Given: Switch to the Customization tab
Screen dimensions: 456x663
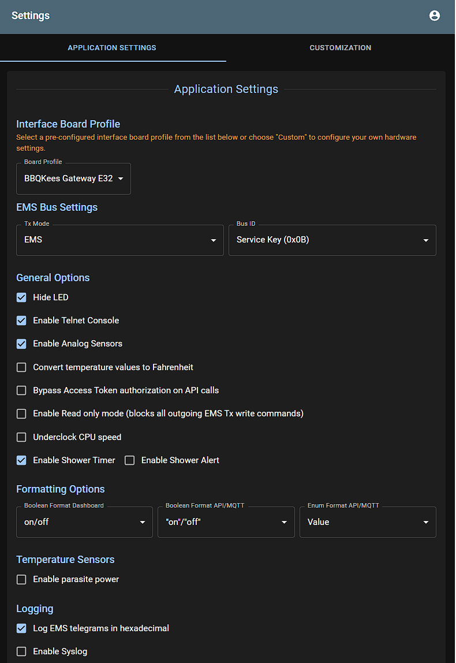Looking at the screenshot, I should tap(340, 48).
